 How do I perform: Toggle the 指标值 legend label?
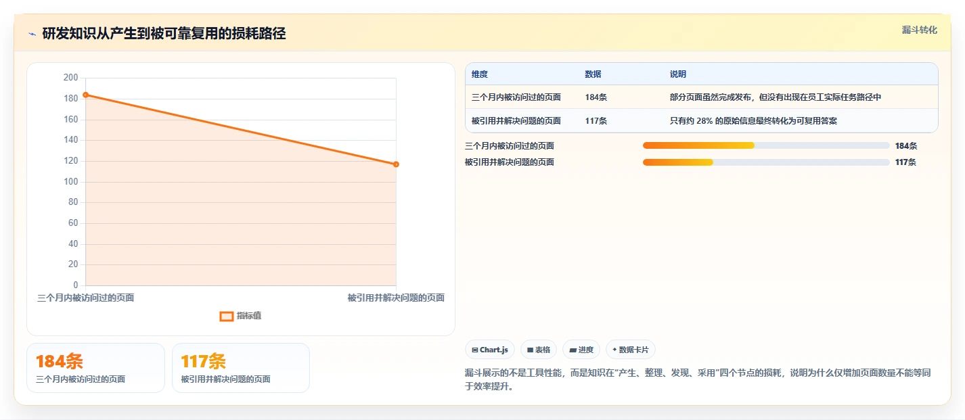point(249,316)
